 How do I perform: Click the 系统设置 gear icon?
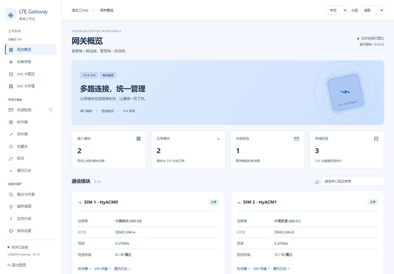11,231
